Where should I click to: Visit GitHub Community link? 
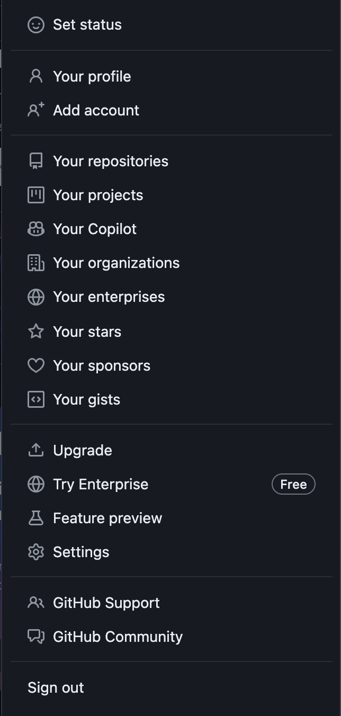pyautogui.click(x=118, y=637)
